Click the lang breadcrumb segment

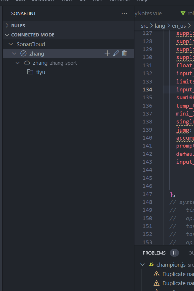pos(160,26)
